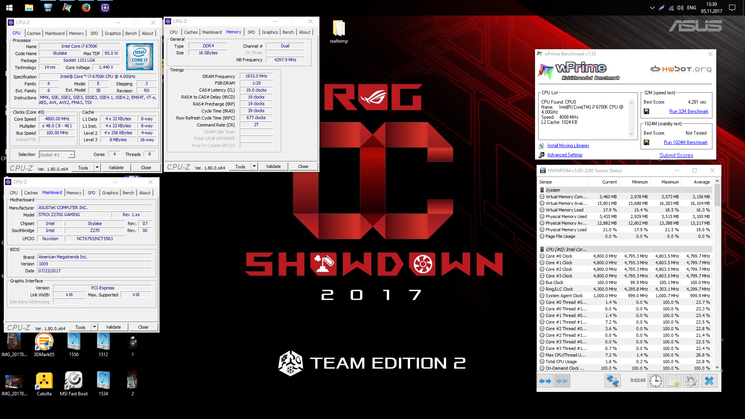Open File Explorer from the taskbar

(x=29, y=7)
